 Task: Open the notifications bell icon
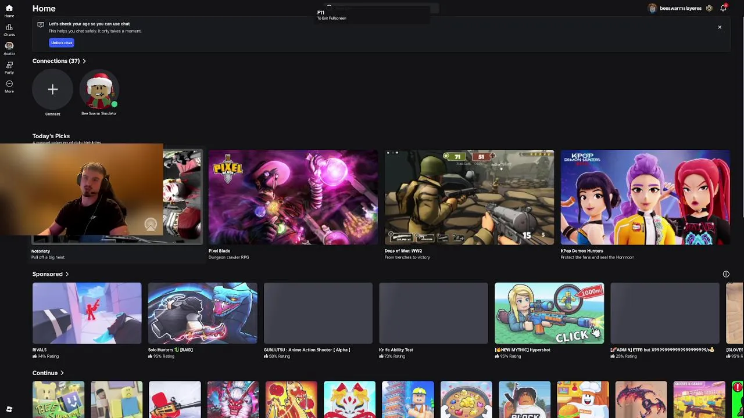(723, 8)
